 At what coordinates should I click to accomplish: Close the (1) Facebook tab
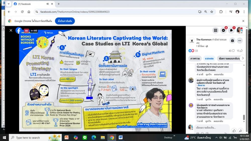click(52, 4)
